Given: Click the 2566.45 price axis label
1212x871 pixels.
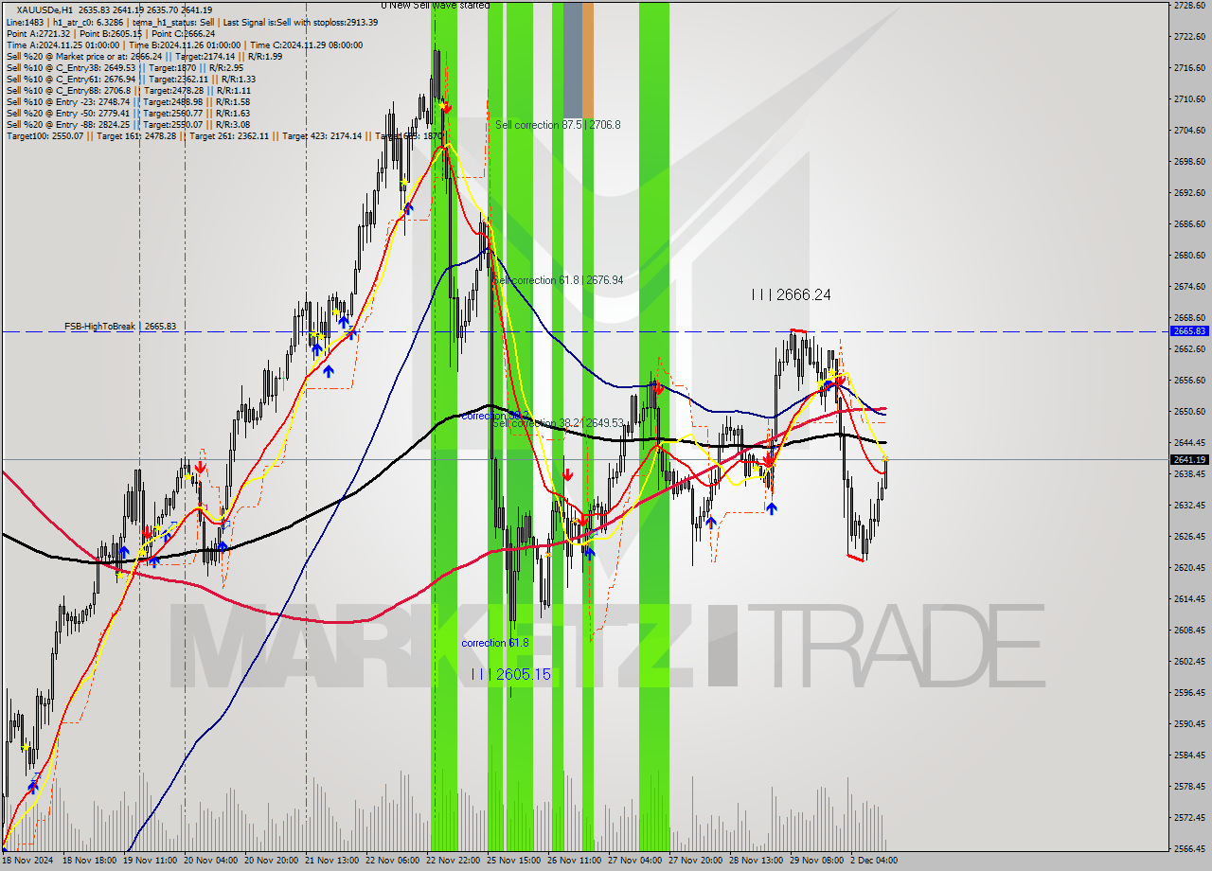Looking at the screenshot, I should 1189,848.
